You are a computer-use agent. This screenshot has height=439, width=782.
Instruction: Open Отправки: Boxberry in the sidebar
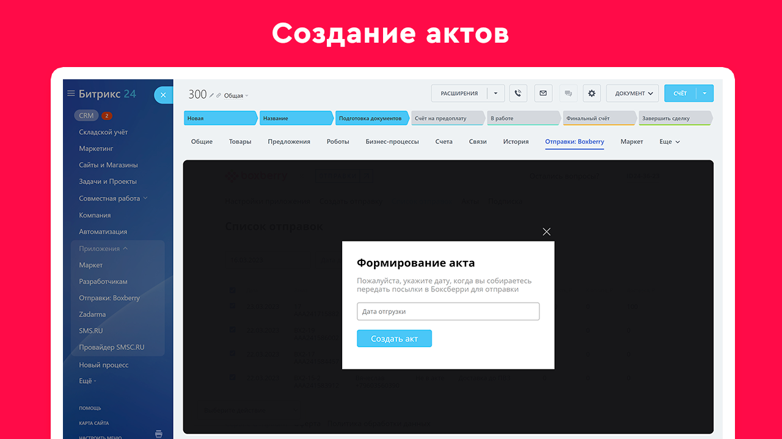109,298
